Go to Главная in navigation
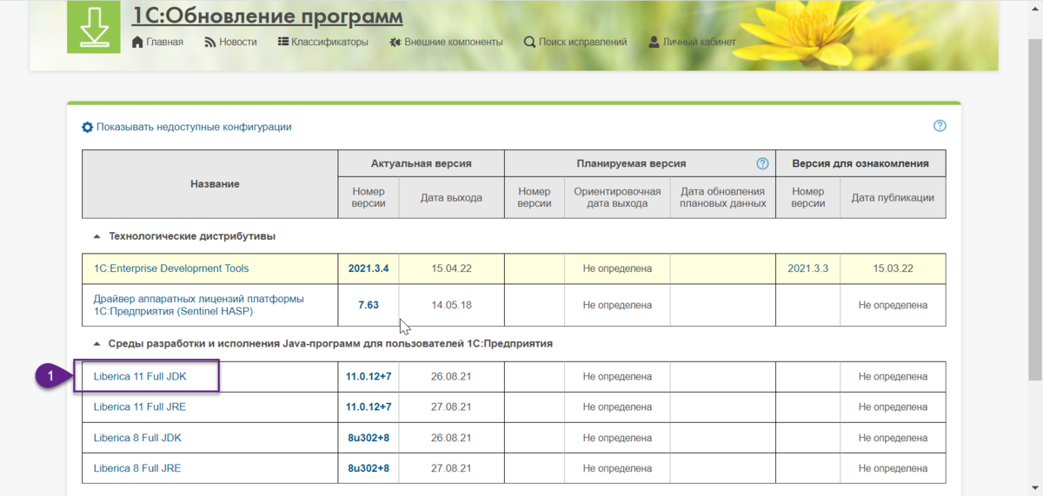 157,42
